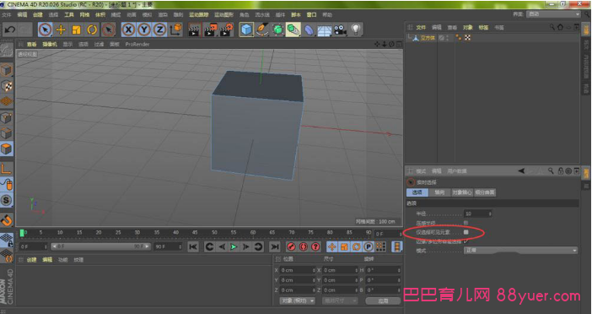Click the Light bulb icon
592x314 pixels.
coord(356,30)
